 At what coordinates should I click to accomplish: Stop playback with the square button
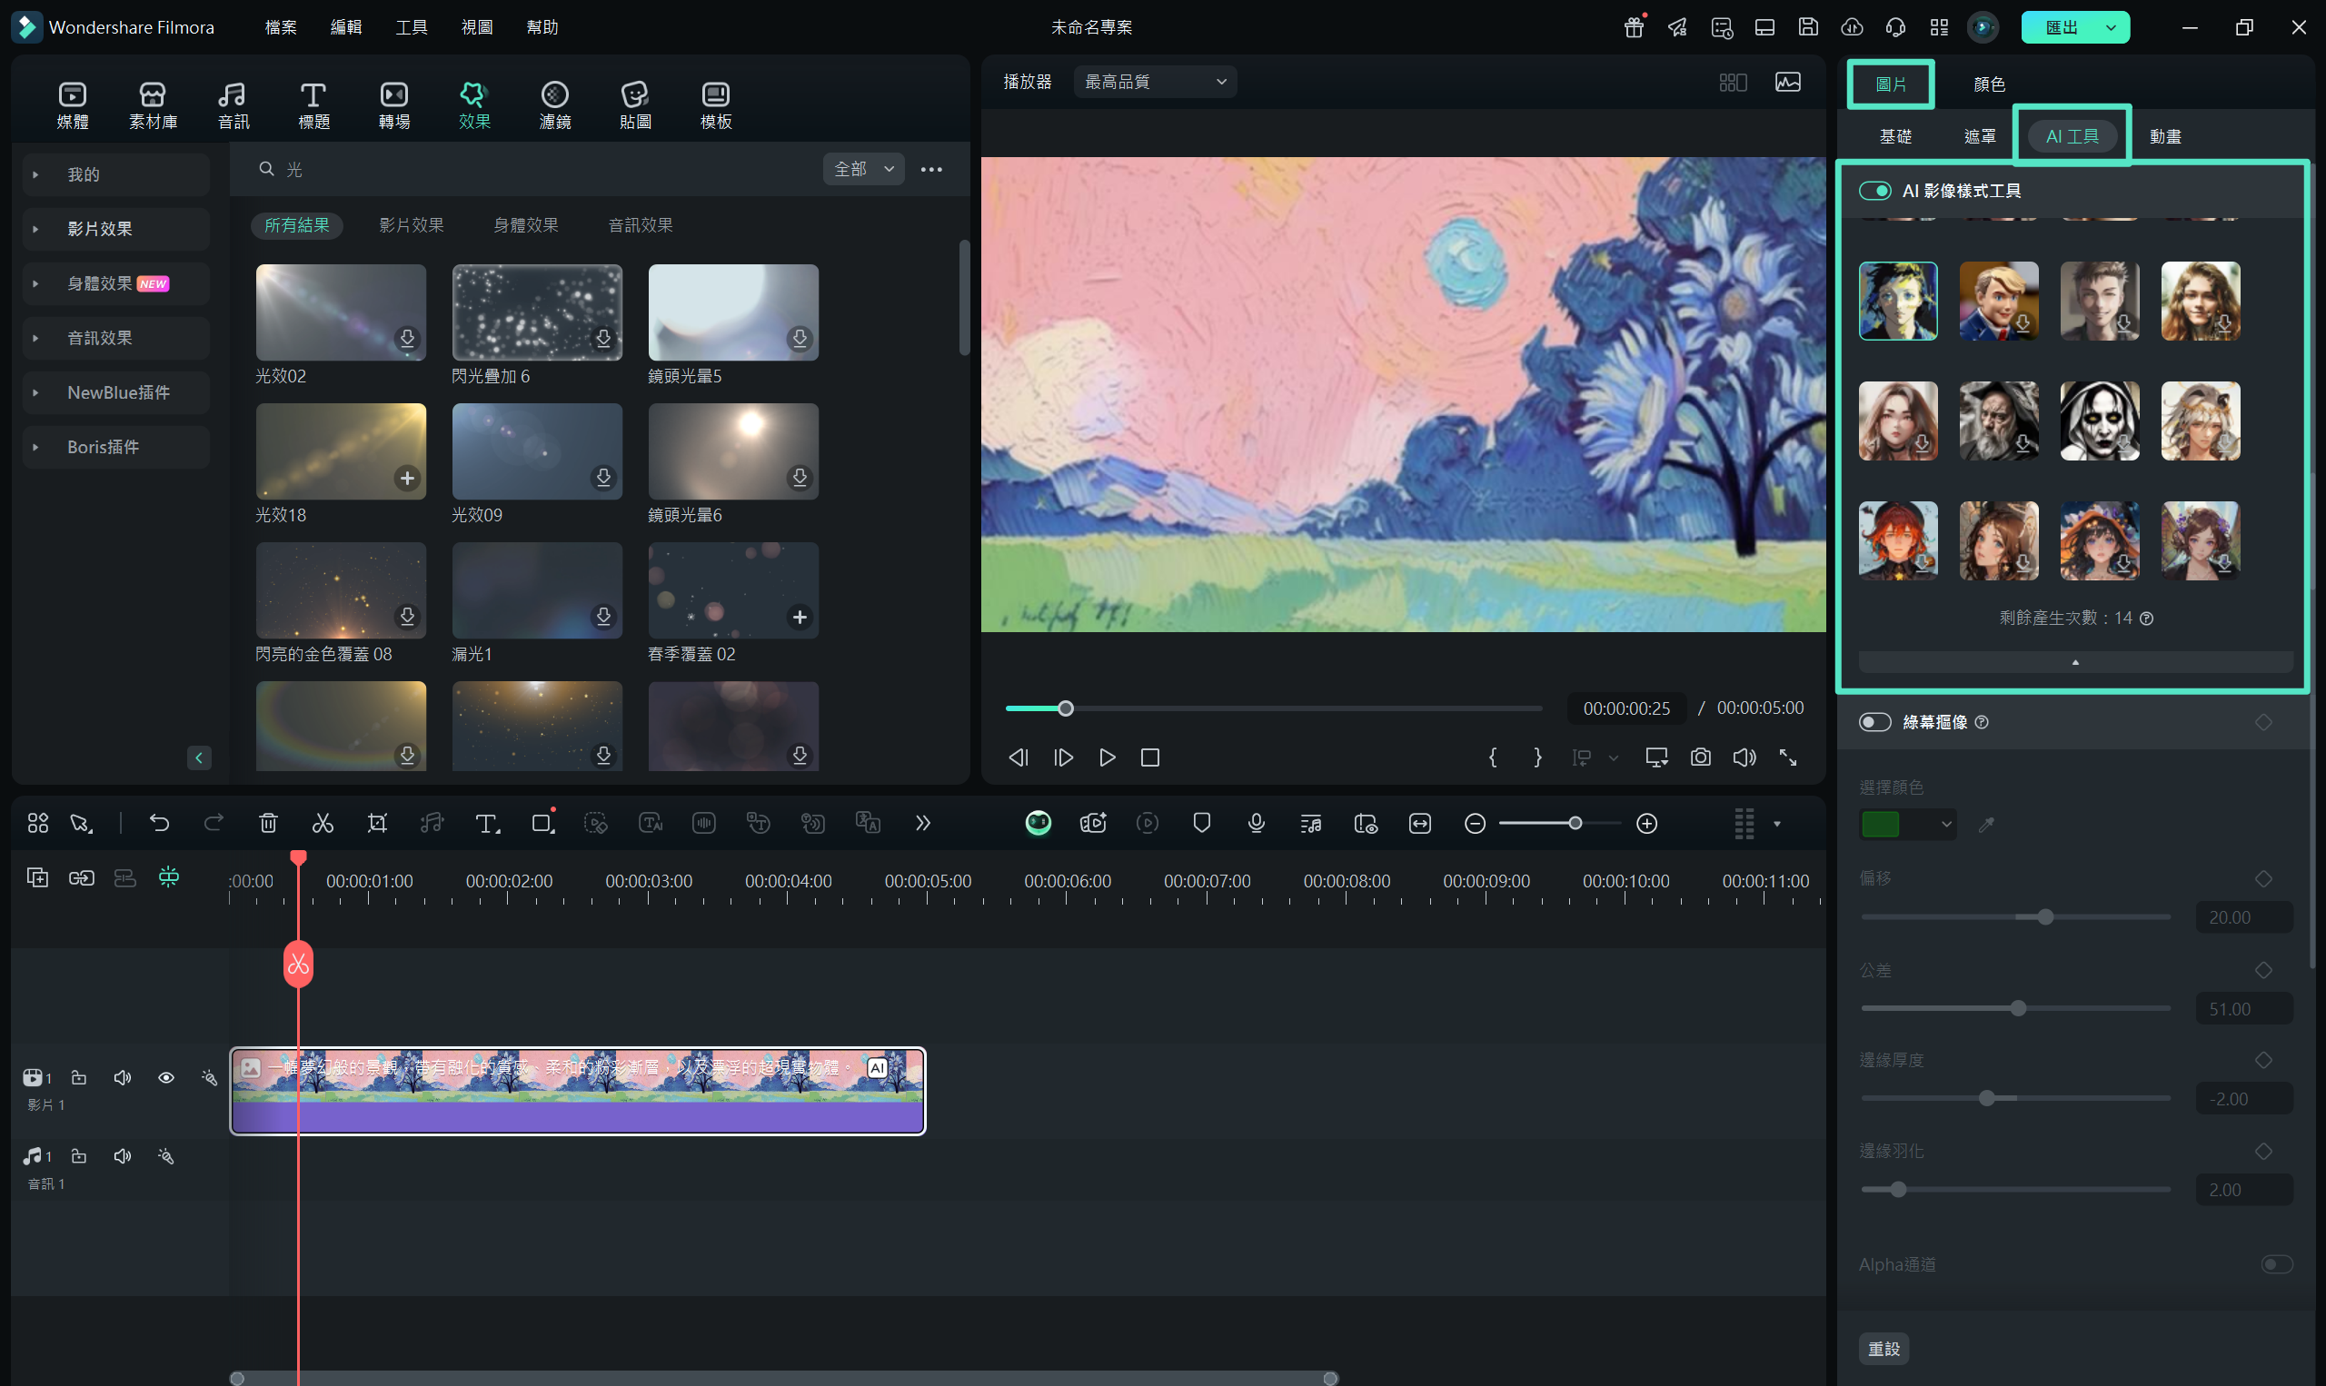click(x=1150, y=757)
